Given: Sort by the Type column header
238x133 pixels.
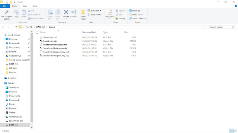Looking at the screenshot, I should coord(106,33).
